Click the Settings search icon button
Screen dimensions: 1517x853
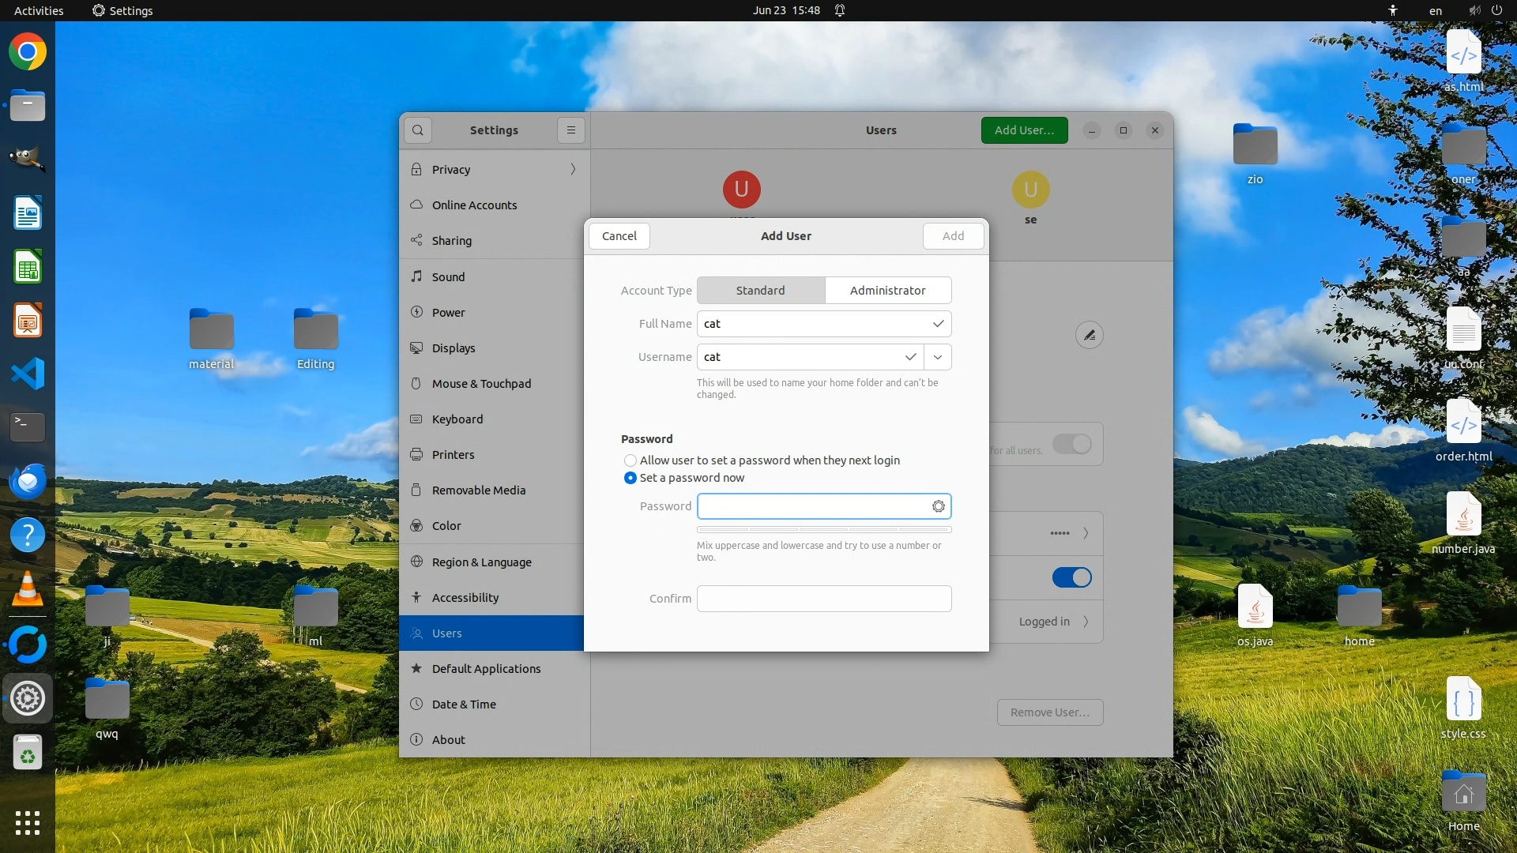(418, 130)
